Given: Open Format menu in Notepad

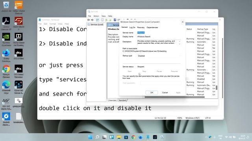Looking at the screenshot, I should coord(52,24).
